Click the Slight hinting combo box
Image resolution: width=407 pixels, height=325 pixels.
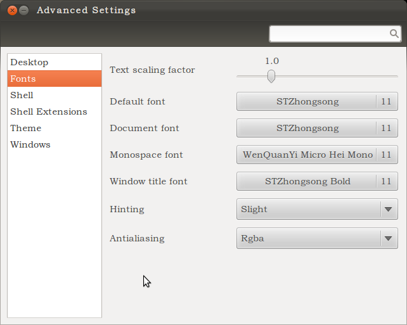tap(317, 209)
